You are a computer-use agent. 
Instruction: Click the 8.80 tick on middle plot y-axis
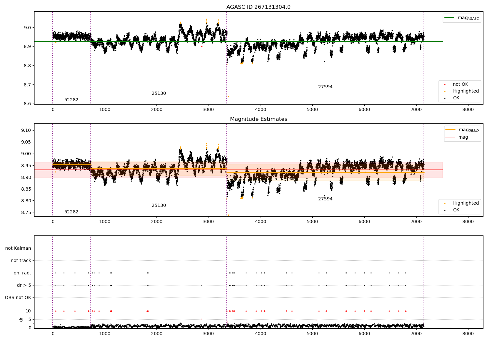coord(25,201)
